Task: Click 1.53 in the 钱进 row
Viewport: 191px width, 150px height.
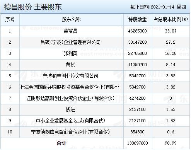Action: coord(171,109)
